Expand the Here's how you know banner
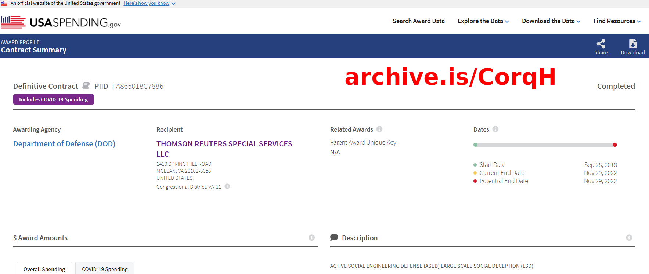The width and height of the screenshot is (649, 274). click(149, 3)
